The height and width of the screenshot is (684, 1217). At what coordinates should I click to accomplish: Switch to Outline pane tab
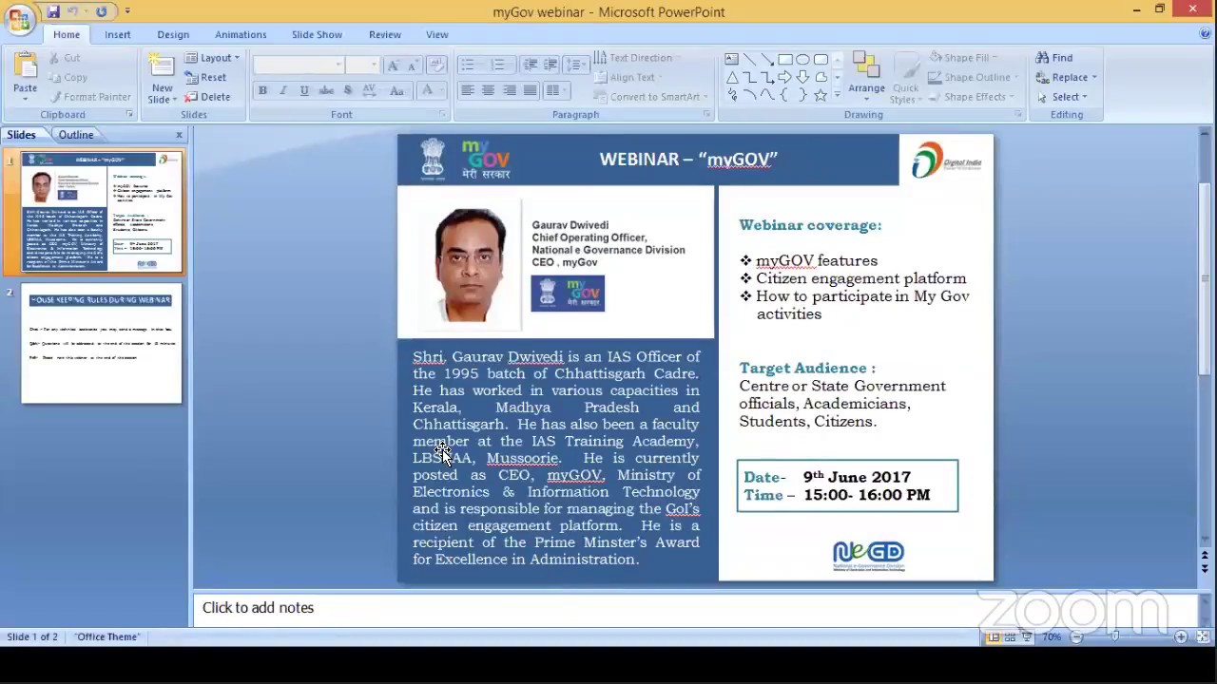(76, 135)
